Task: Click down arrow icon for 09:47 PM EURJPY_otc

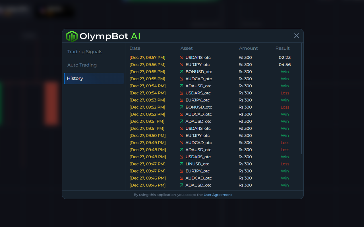Action: [x=181, y=171]
